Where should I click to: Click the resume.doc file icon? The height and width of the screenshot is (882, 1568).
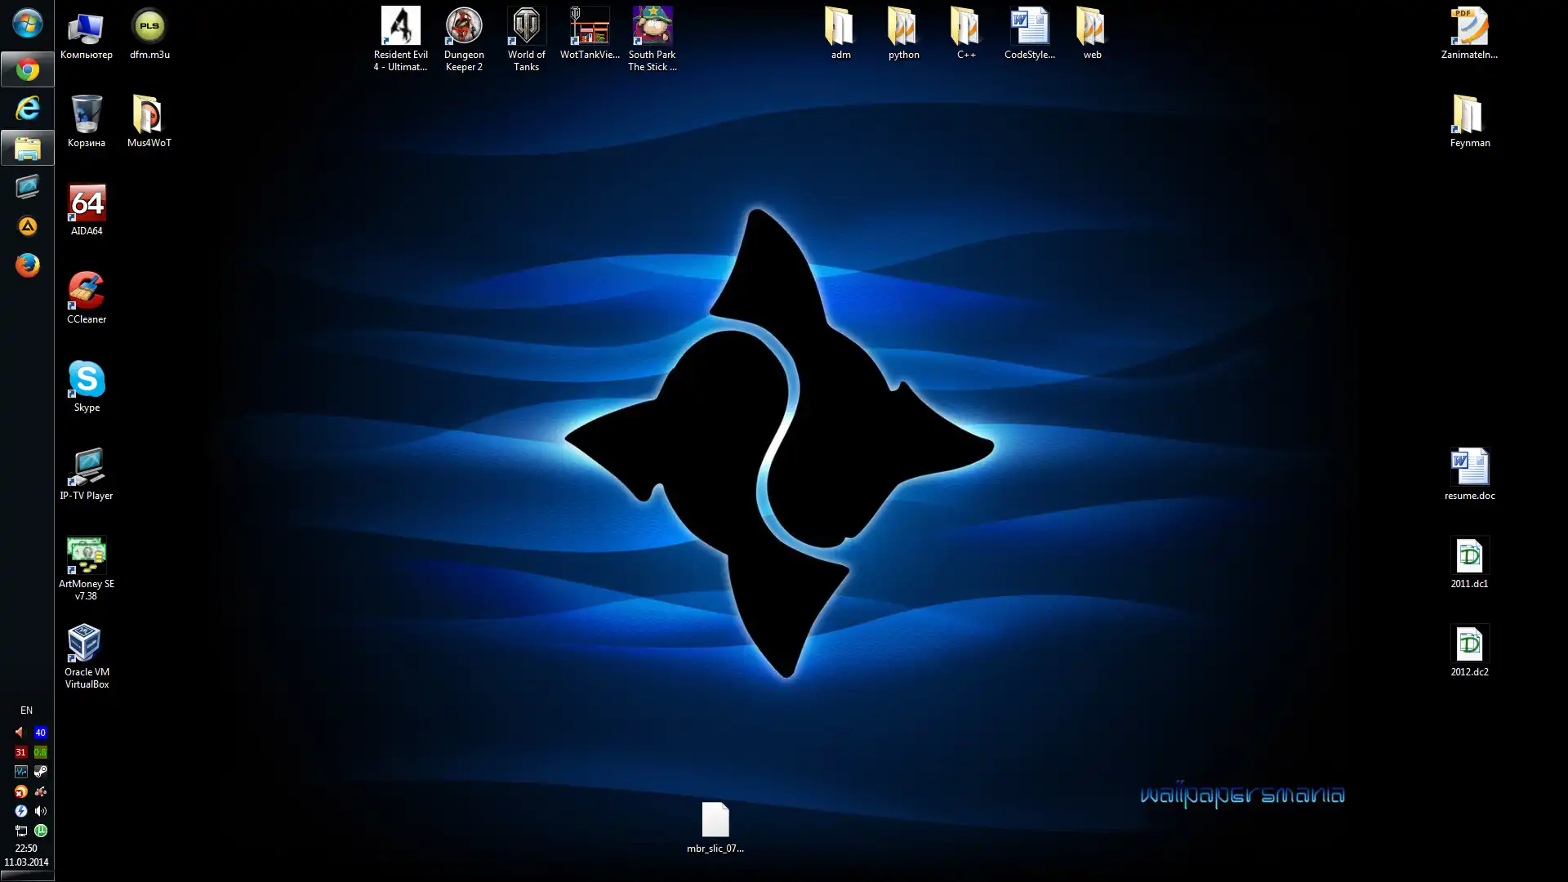(1469, 469)
